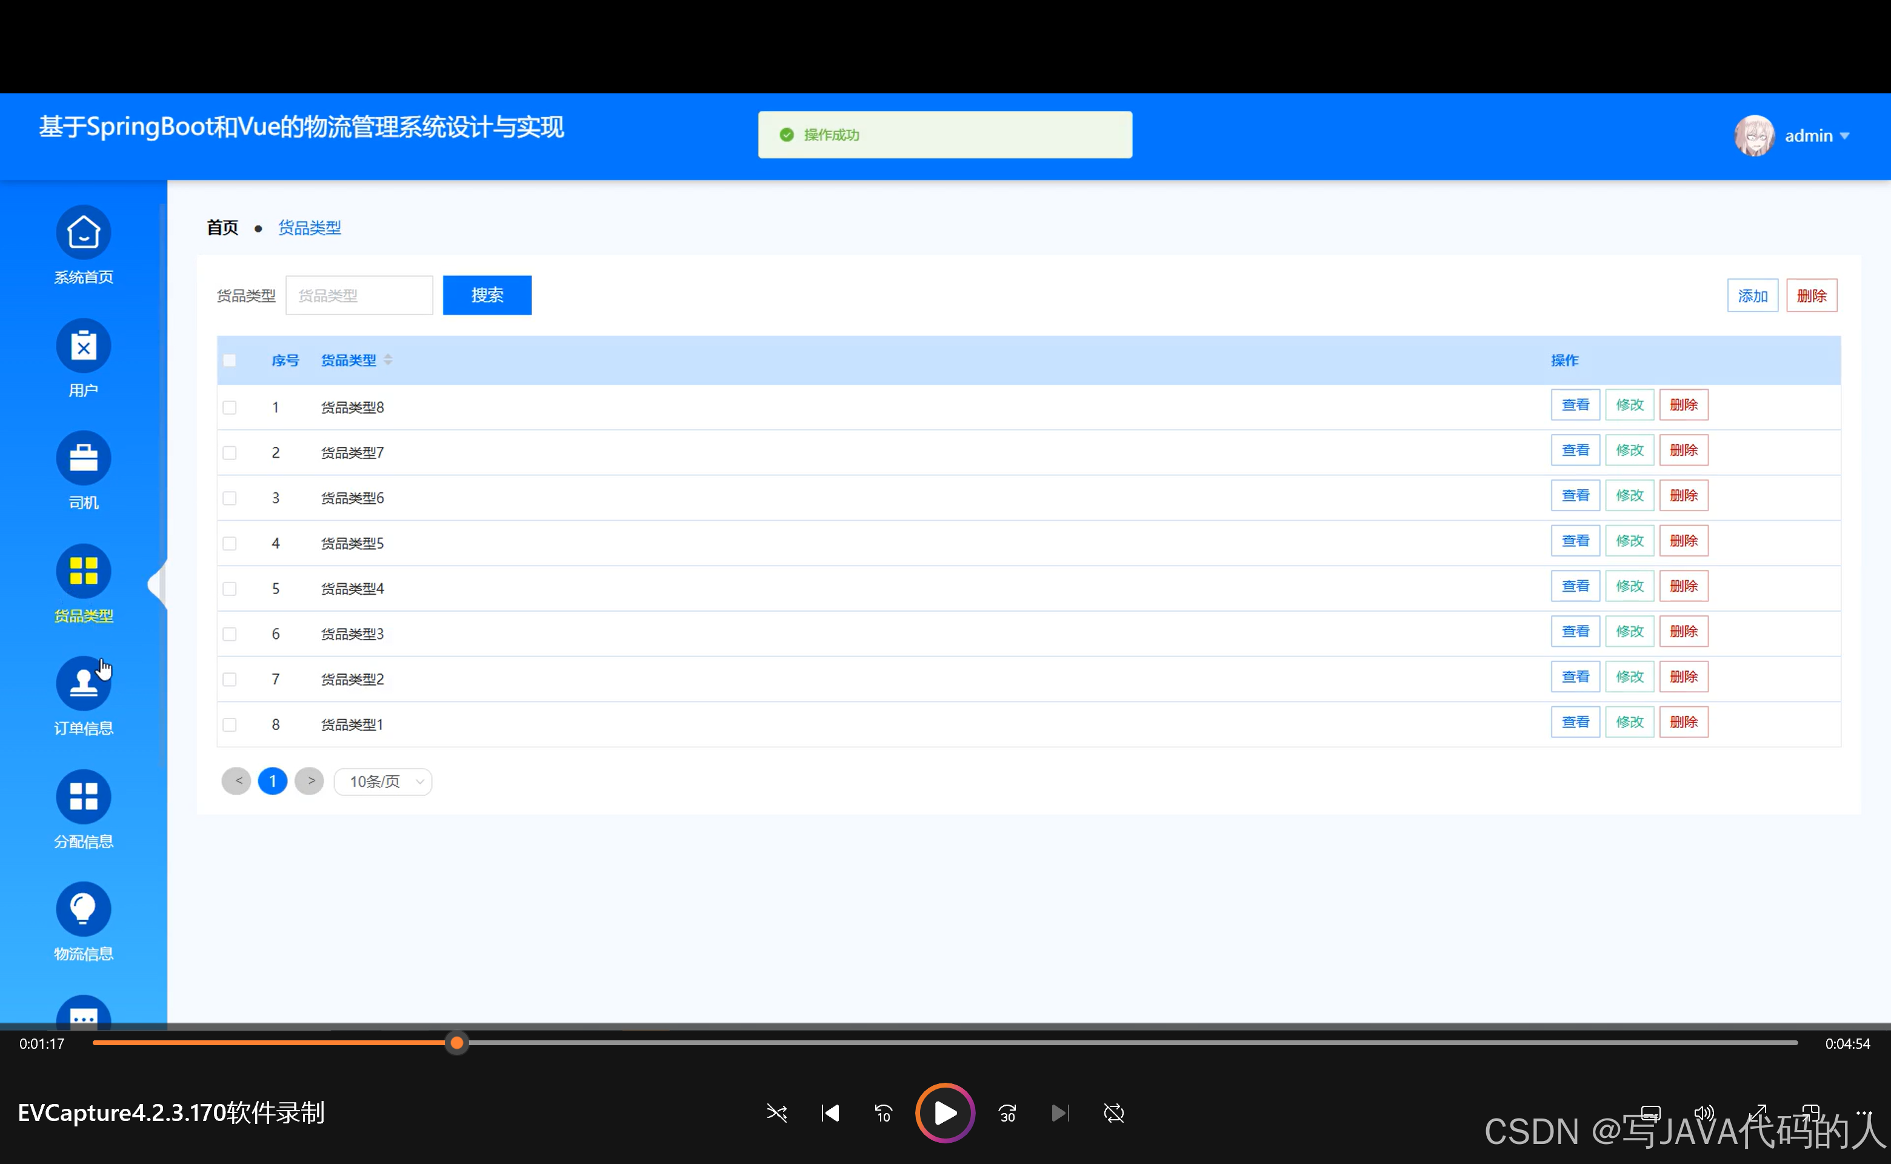Check the box for 货品类型1
1891x1164 pixels.
229,724
